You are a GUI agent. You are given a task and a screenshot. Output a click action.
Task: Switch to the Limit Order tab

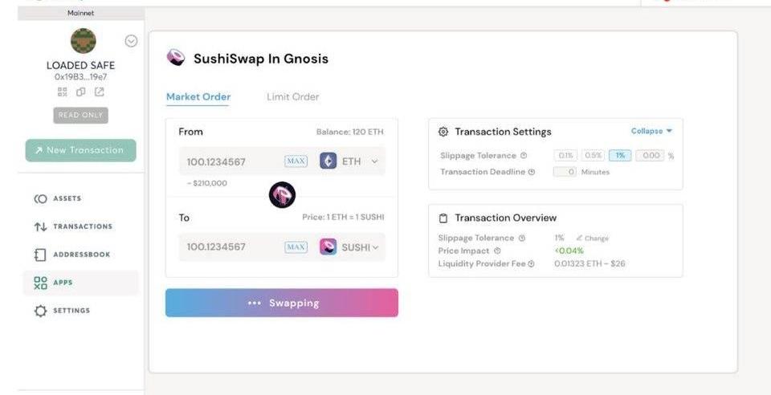pos(292,97)
